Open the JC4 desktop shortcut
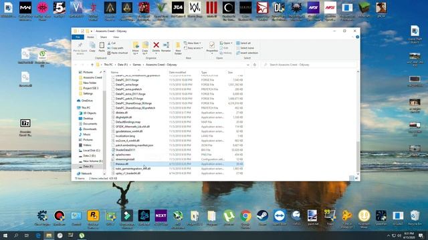Image resolution: width=428 pixels, height=240 pixels. pos(178,8)
